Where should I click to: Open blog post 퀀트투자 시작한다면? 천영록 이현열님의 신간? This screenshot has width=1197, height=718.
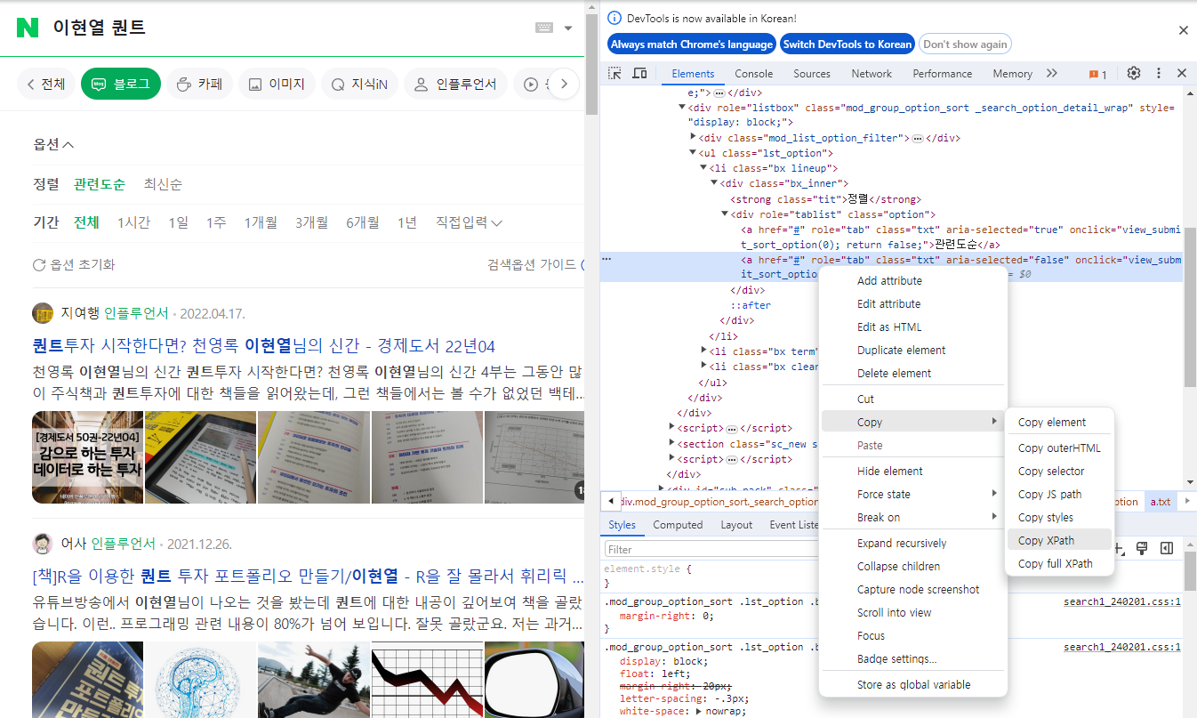pyautogui.click(x=263, y=346)
